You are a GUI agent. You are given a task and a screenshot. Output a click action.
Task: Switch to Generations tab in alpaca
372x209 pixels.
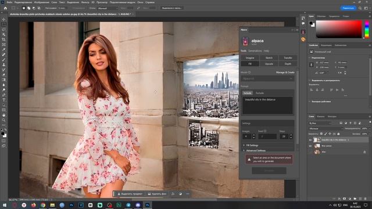click(255, 51)
